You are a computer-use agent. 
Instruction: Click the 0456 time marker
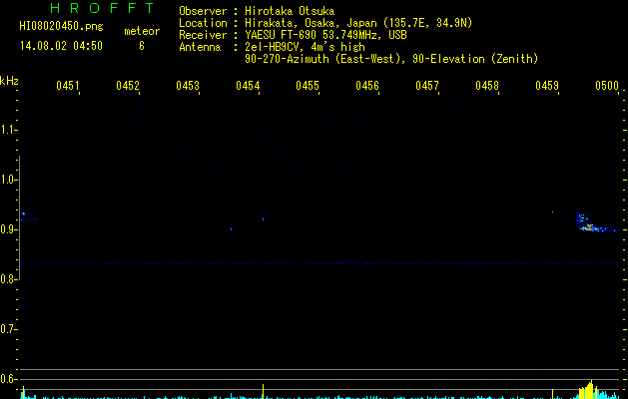coord(367,86)
